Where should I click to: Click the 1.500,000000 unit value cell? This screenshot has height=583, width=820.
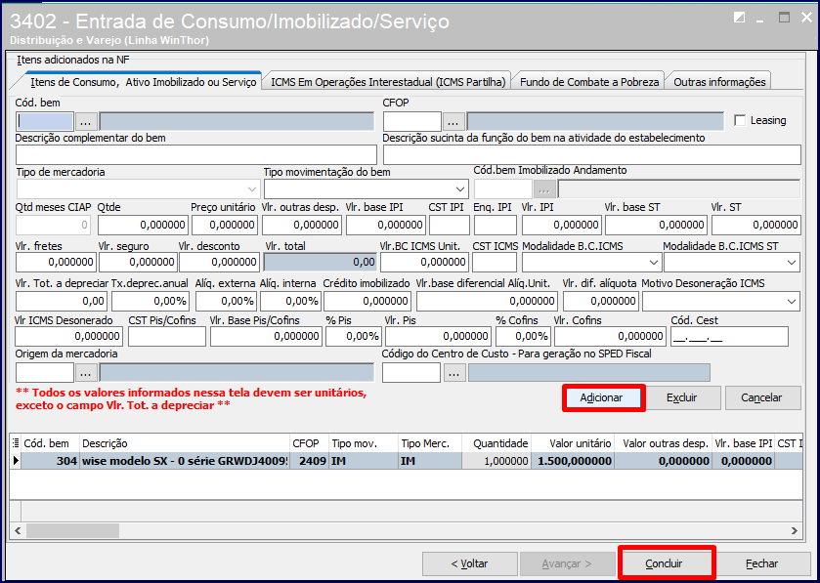[x=573, y=461]
